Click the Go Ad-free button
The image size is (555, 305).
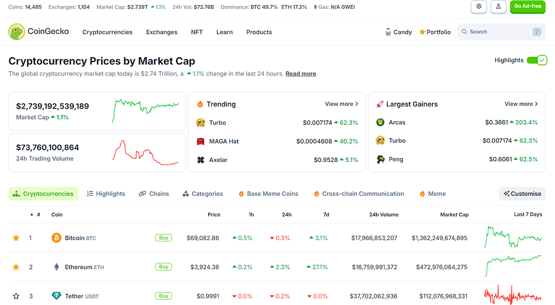tap(527, 7)
